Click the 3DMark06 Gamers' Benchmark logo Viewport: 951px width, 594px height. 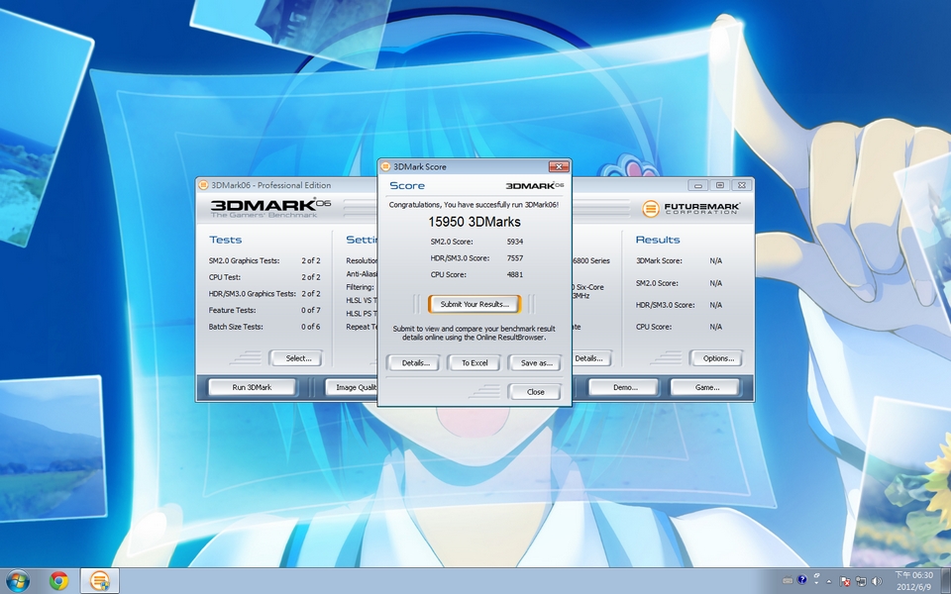point(270,208)
